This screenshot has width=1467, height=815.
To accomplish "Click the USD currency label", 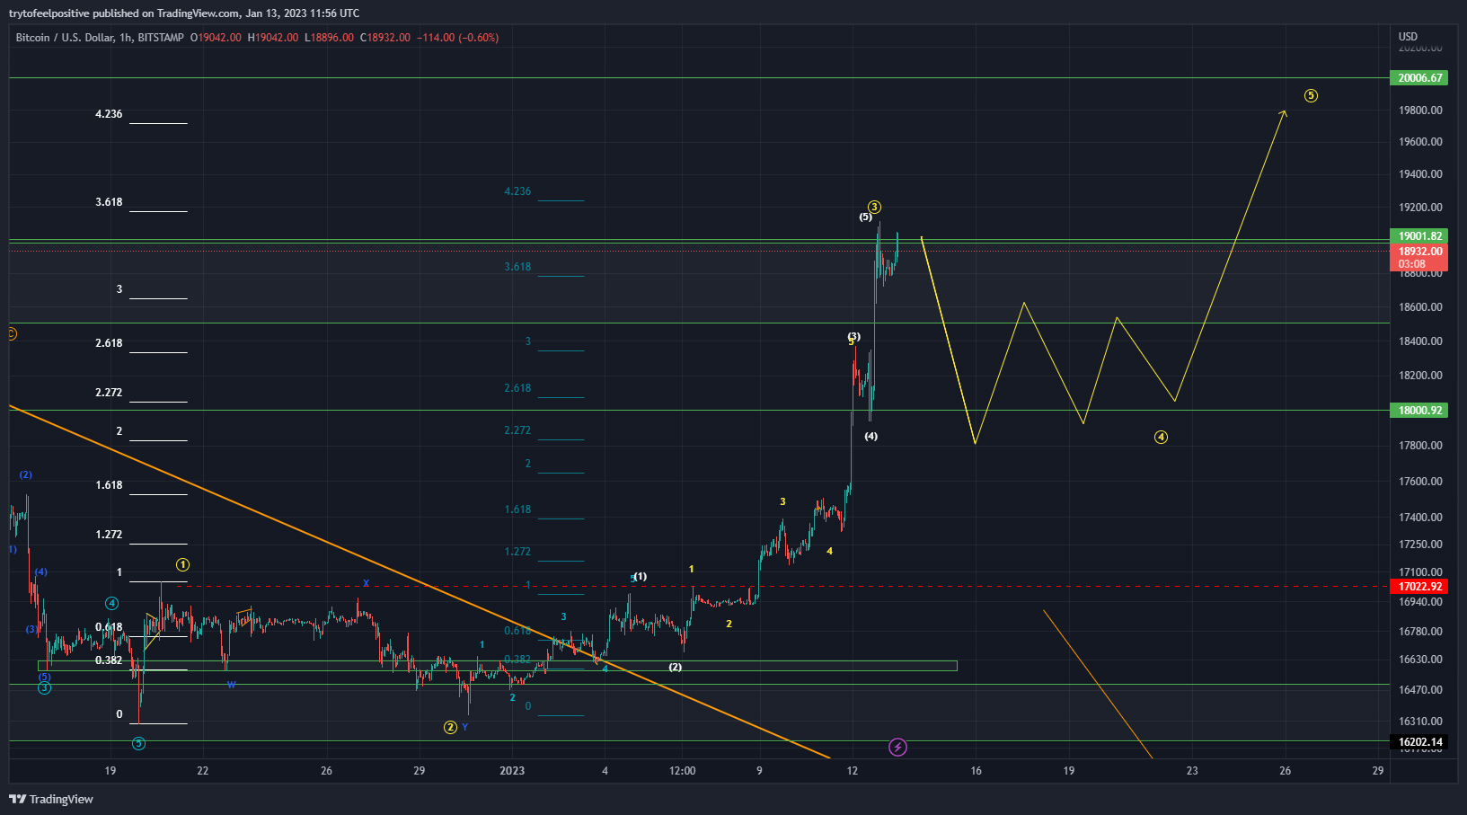I will [1408, 37].
